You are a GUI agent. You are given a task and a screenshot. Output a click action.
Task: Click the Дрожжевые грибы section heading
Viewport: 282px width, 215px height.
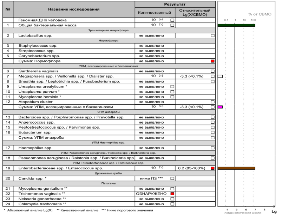tap(109, 173)
